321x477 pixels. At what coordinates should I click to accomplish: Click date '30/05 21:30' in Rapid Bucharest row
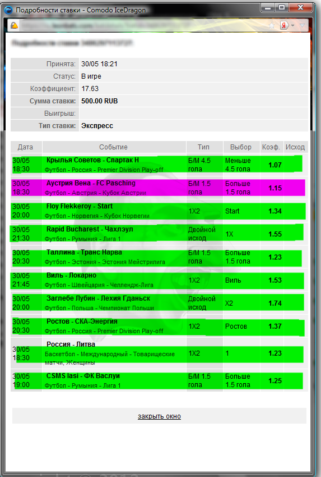21,234
